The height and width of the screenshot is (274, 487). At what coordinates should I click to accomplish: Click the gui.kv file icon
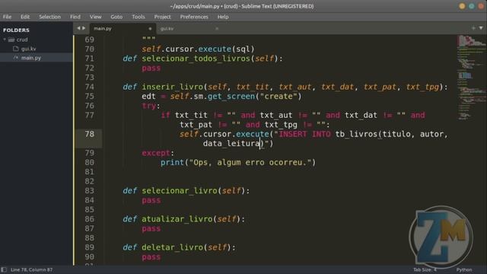point(16,49)
